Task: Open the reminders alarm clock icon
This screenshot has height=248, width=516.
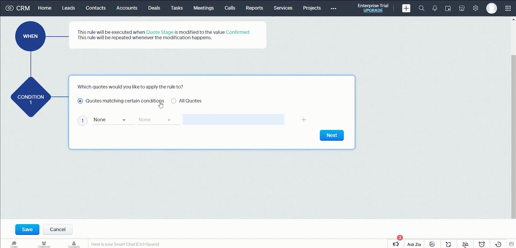Action: (x=482, y=244)
